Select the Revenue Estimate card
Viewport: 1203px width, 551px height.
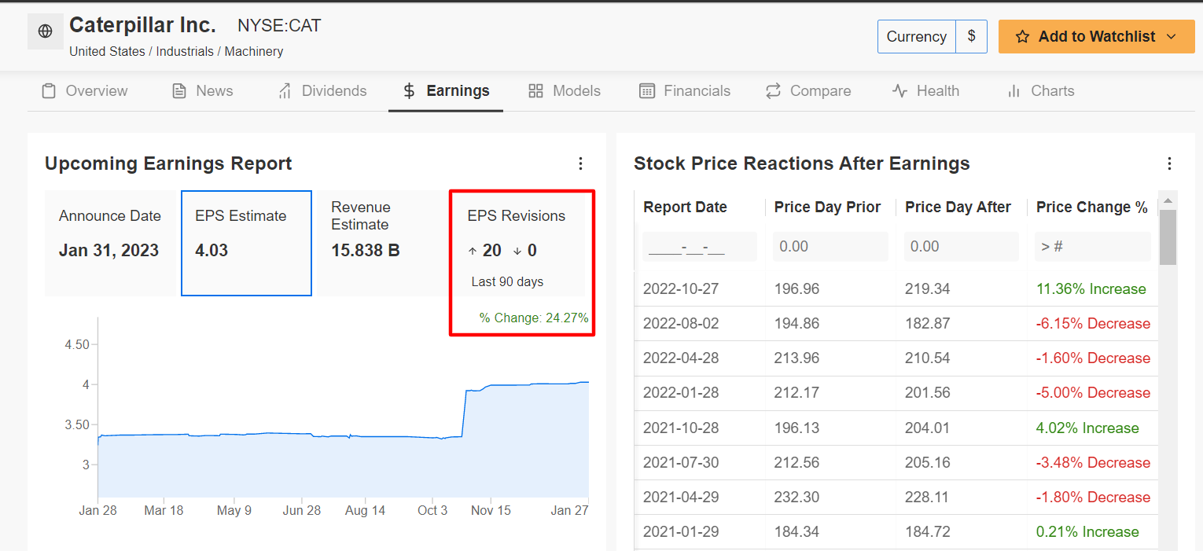(381, 243)
